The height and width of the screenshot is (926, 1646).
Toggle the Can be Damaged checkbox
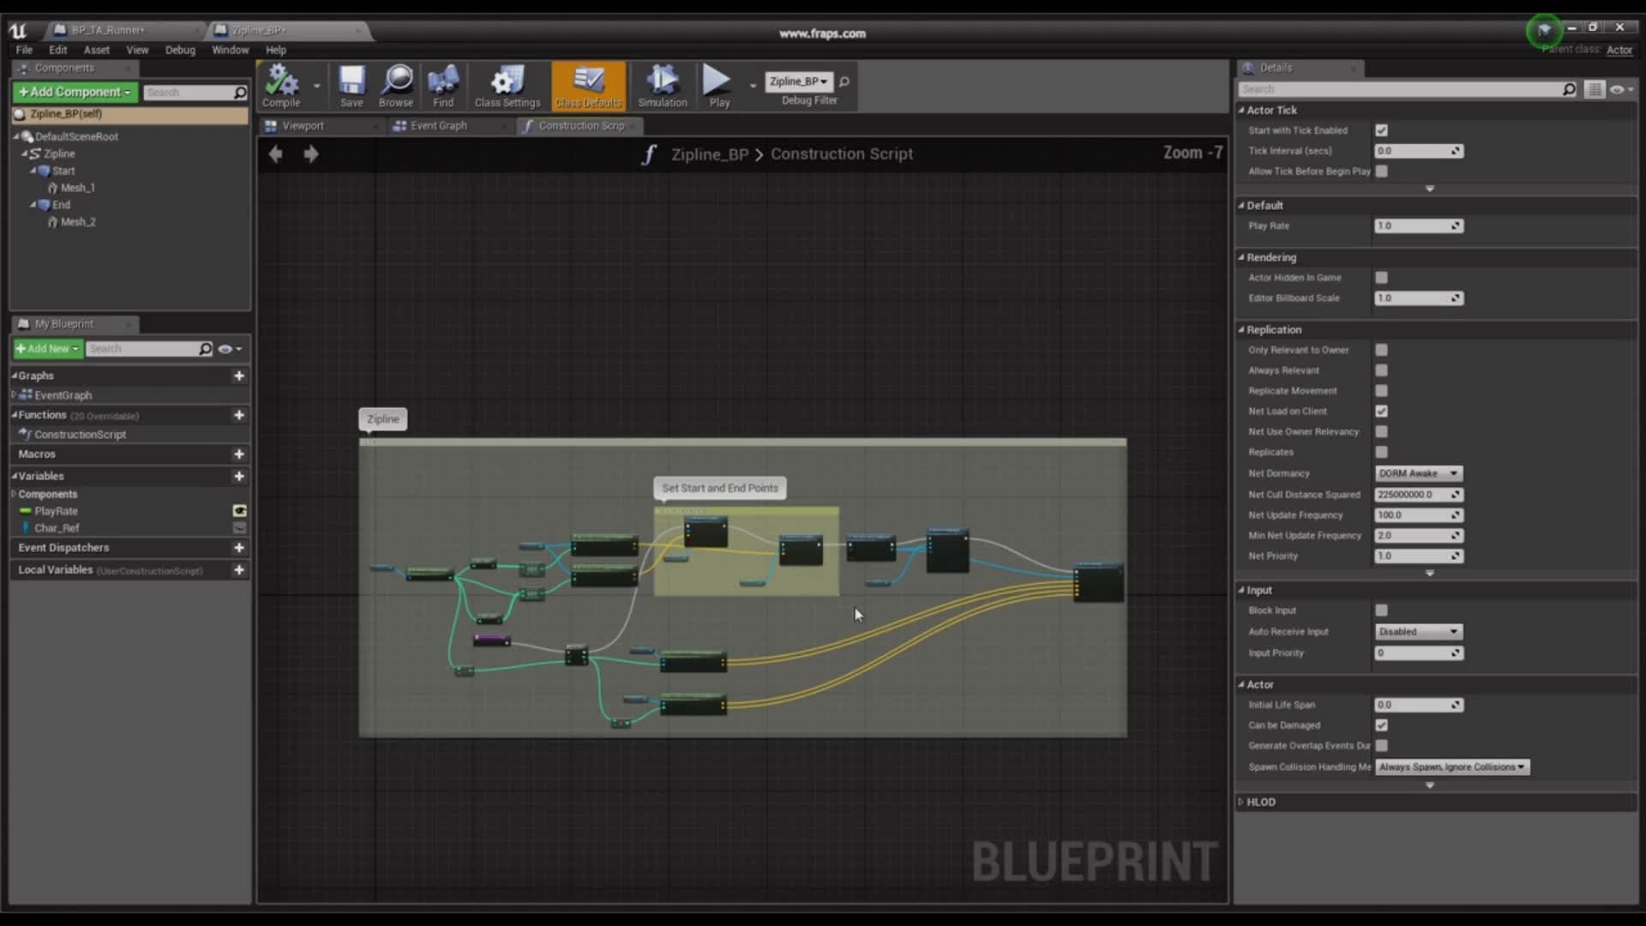[1381, 725]
